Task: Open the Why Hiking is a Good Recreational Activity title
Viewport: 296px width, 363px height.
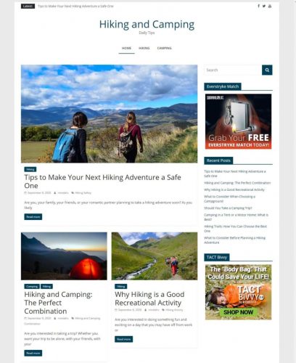Action: click(149, 298)
